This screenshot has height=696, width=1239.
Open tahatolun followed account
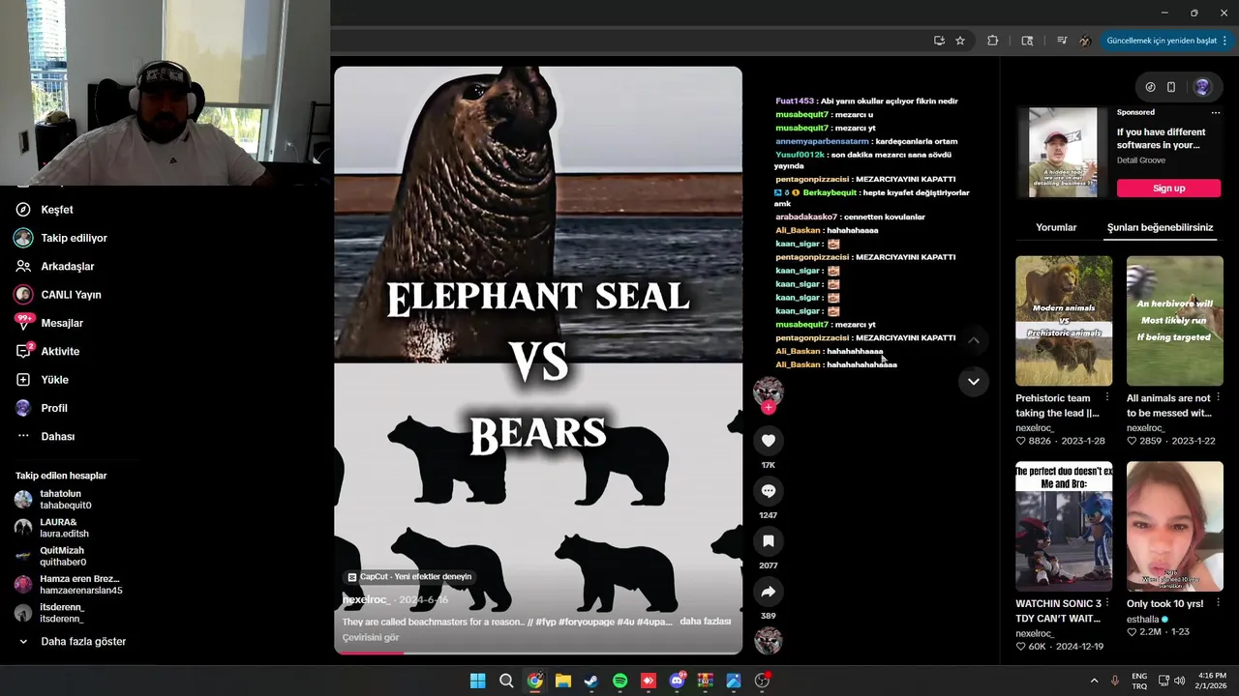67,499
